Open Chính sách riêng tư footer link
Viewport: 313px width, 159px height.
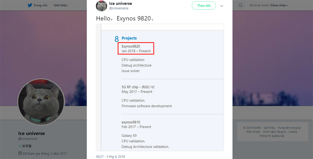pos(275,132)
